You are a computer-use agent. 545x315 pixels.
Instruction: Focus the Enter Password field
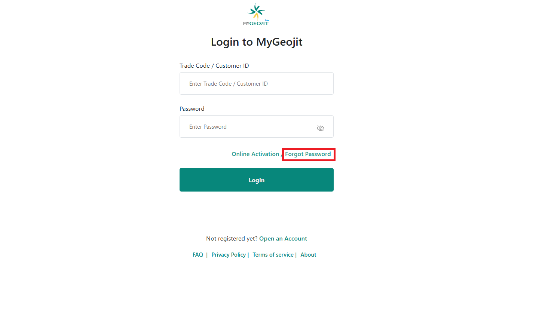tap(257, 126)
